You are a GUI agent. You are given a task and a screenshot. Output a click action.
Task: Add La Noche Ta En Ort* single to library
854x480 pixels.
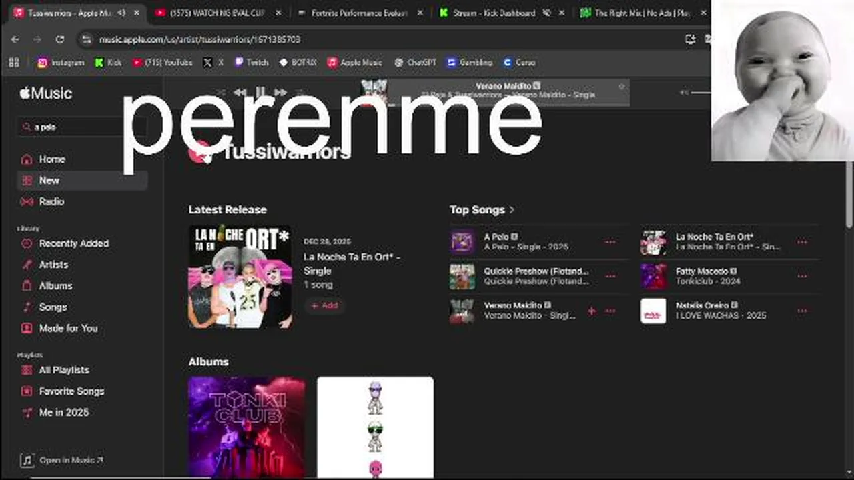pyautogui.click(x=324, y=305)
